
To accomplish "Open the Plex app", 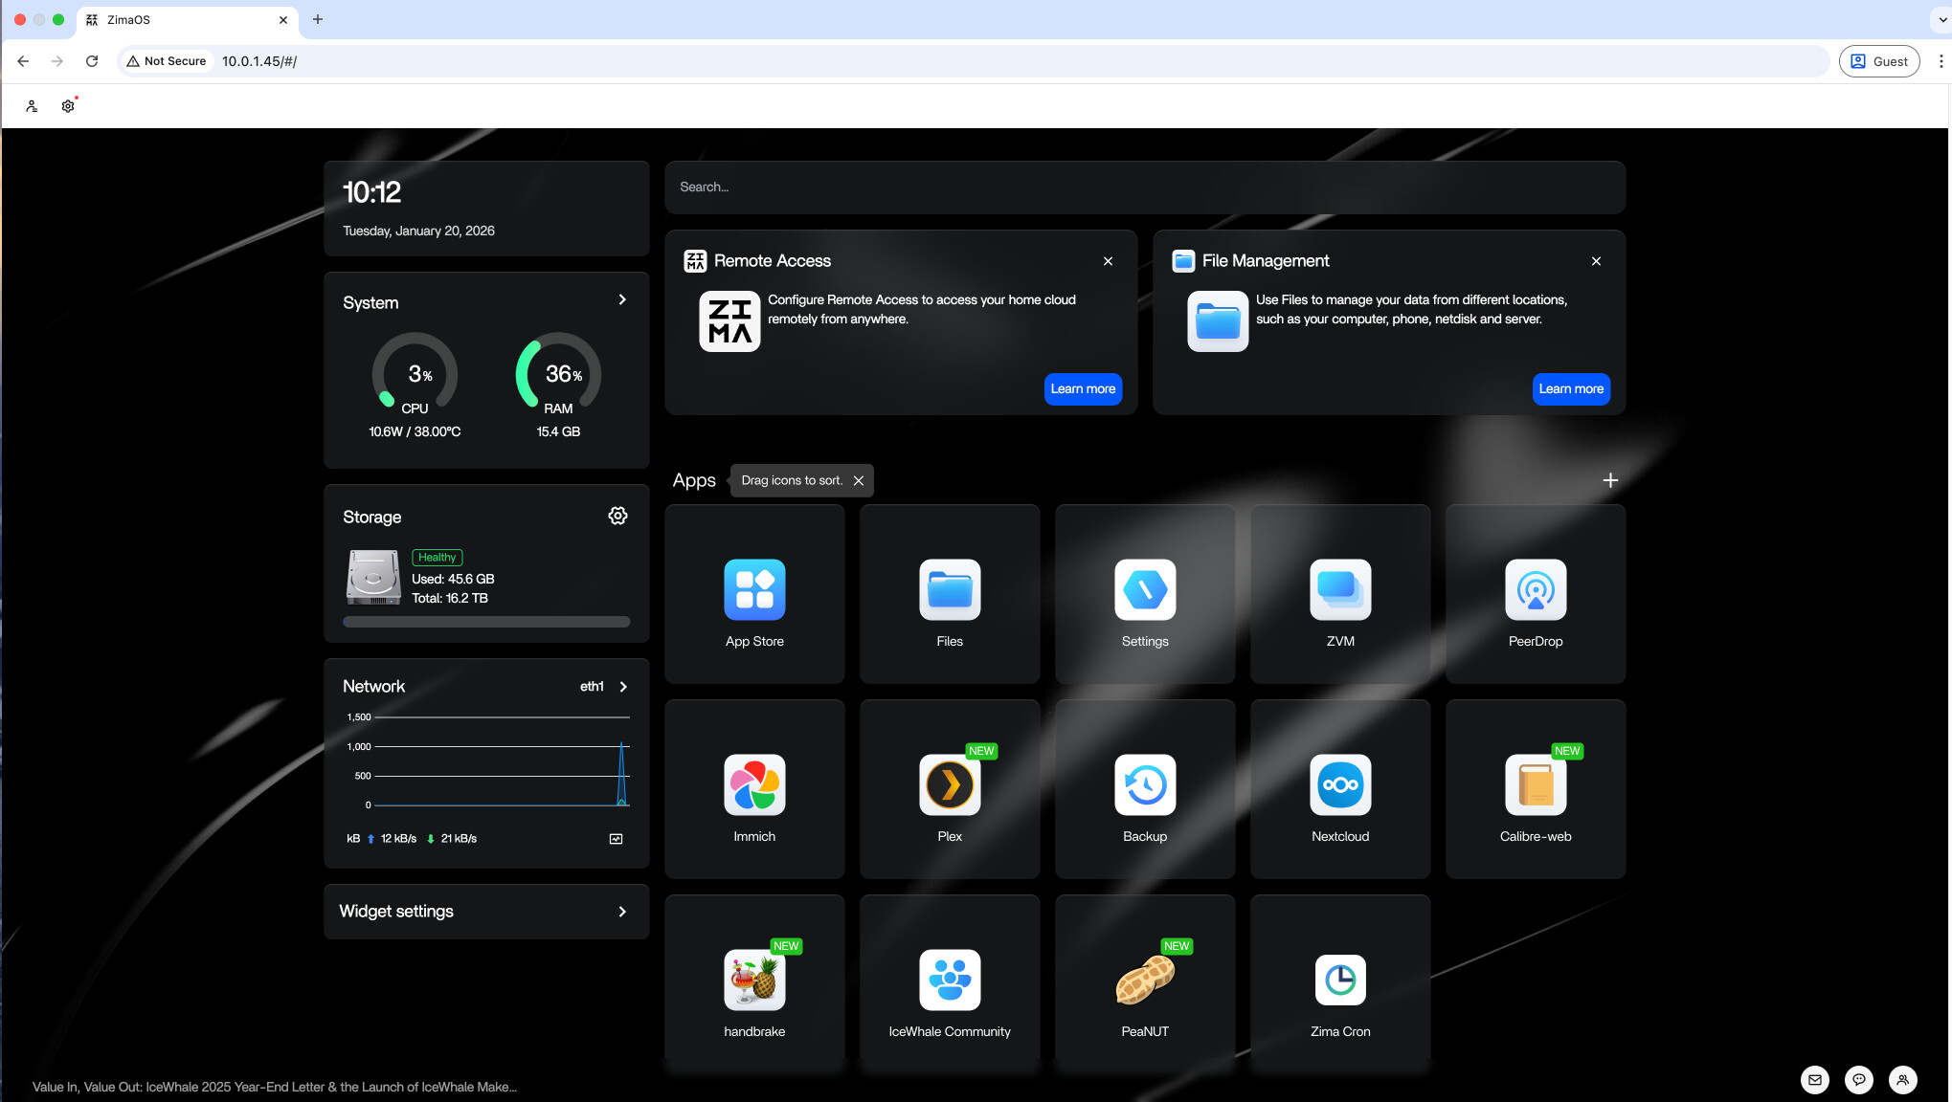I will click(949, 785).
